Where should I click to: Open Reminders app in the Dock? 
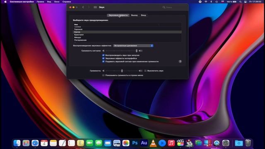(71, 143)
